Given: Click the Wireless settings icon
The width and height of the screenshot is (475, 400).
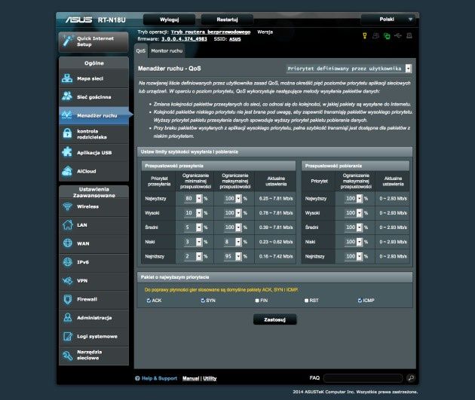Looking at the screenshot, I should tap(67, 206).
